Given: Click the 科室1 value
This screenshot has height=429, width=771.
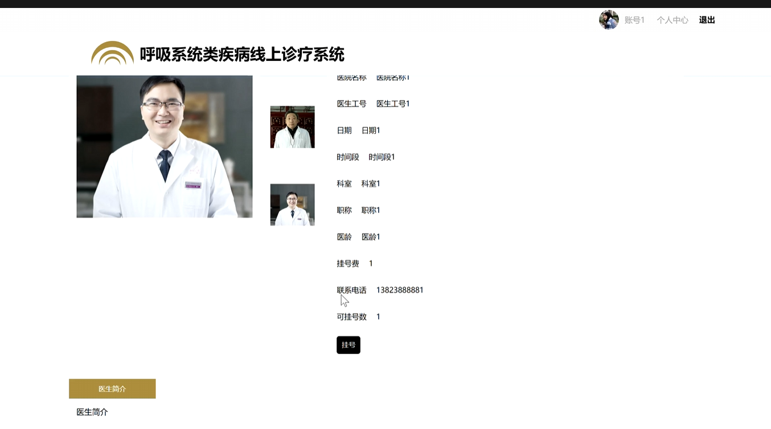Looking at the screenshot, I should click(371, 183).
